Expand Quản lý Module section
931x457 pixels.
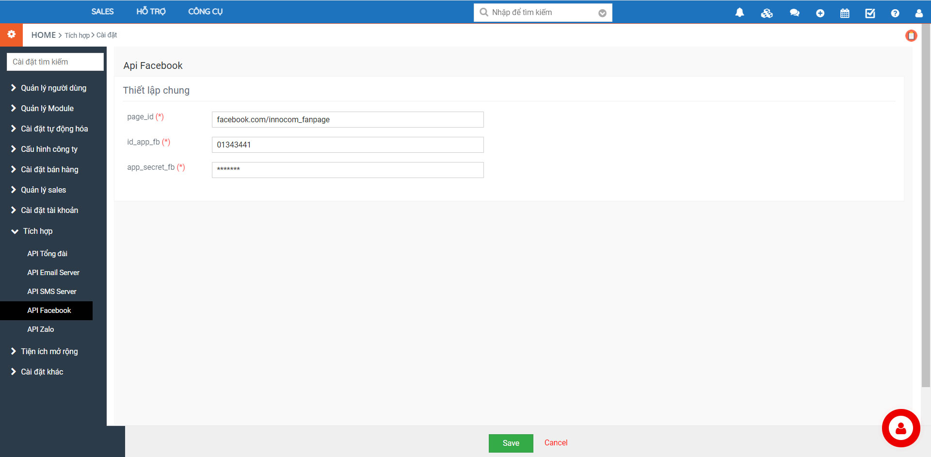point(42,108)
